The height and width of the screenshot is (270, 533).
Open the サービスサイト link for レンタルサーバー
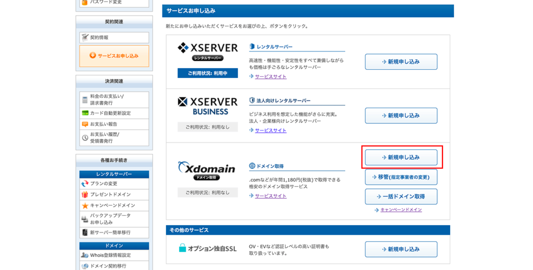271,76
